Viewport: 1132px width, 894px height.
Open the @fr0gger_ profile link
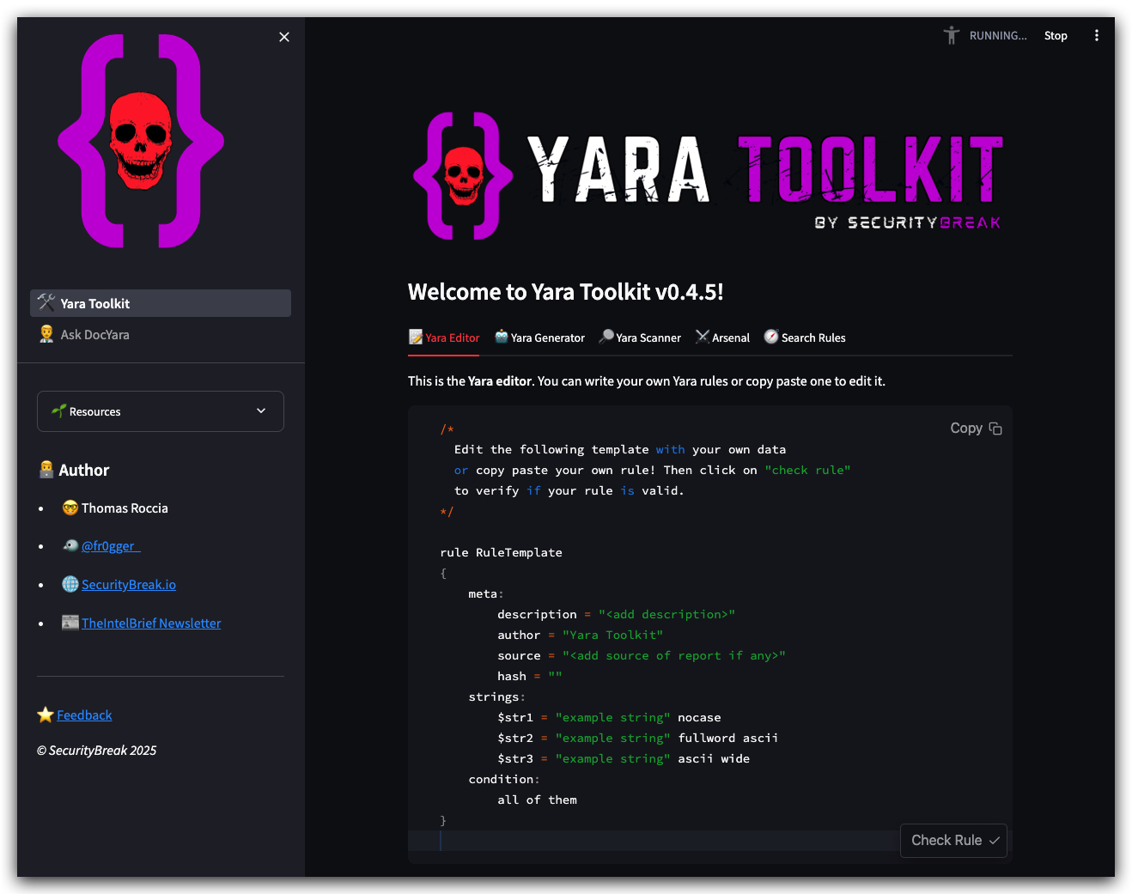tap(111, 545)
